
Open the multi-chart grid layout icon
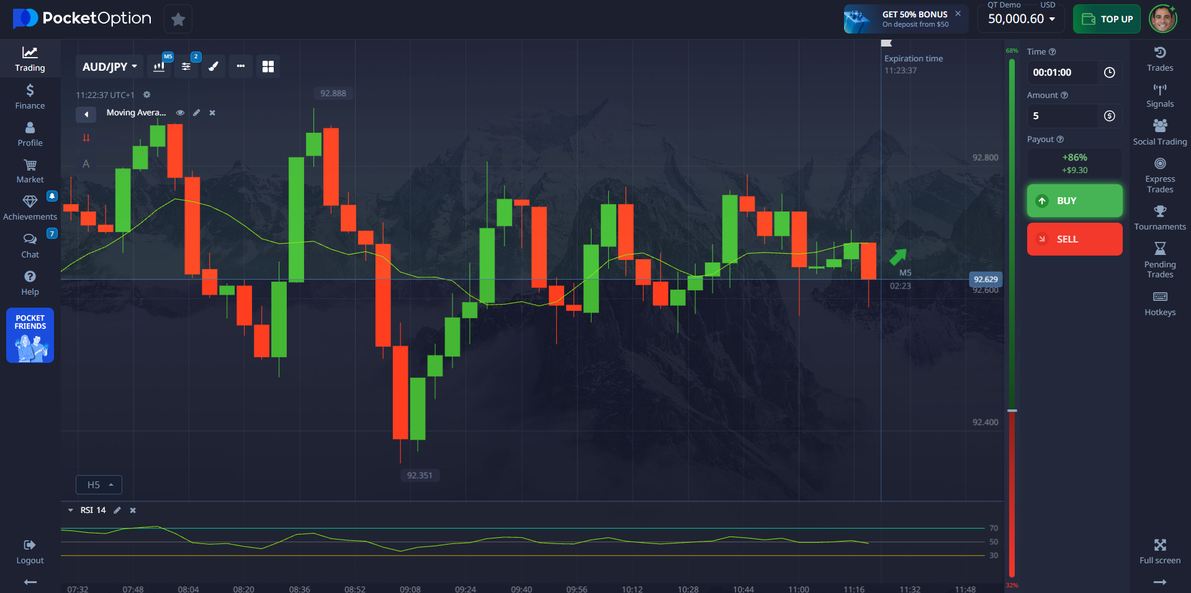(x=268, y=66)
